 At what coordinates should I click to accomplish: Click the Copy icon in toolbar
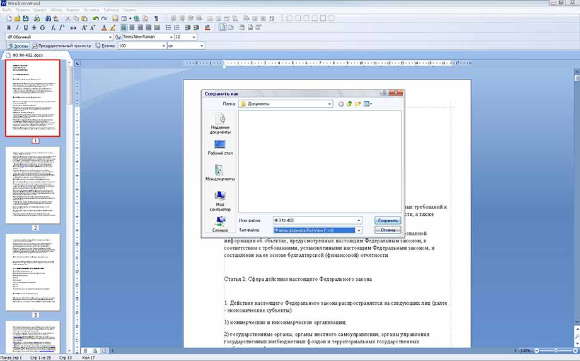click(76, 18)
